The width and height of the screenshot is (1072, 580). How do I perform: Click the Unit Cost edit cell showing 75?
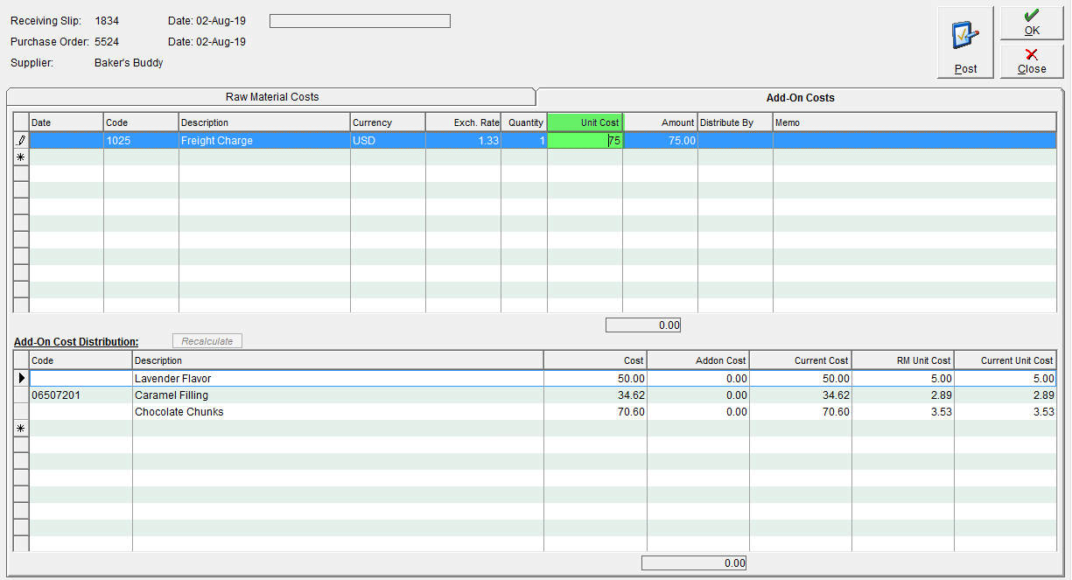click(585, 140)
